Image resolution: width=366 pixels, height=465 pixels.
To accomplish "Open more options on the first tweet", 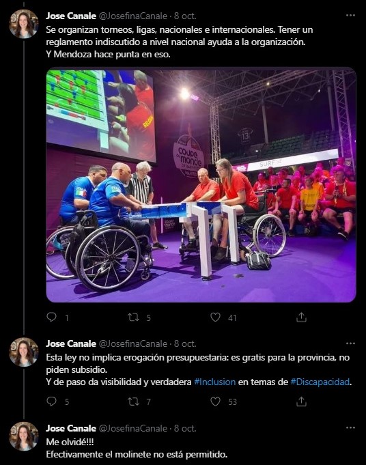I will click(350, 16).
